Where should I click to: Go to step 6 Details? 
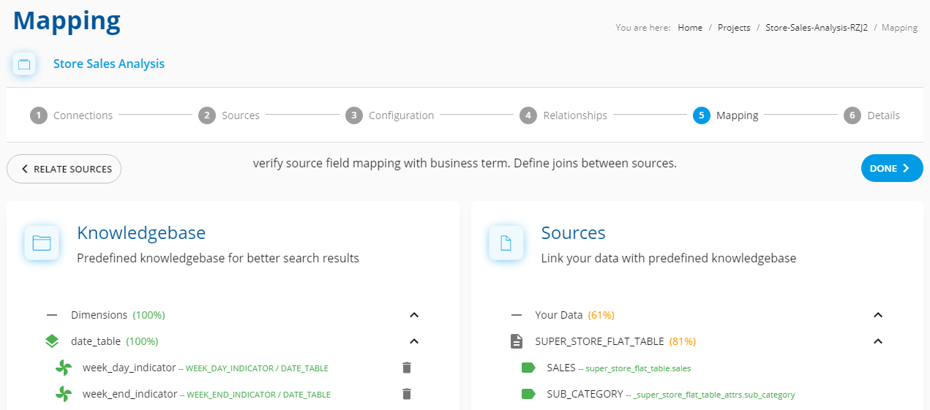click(x=872, y=115)
